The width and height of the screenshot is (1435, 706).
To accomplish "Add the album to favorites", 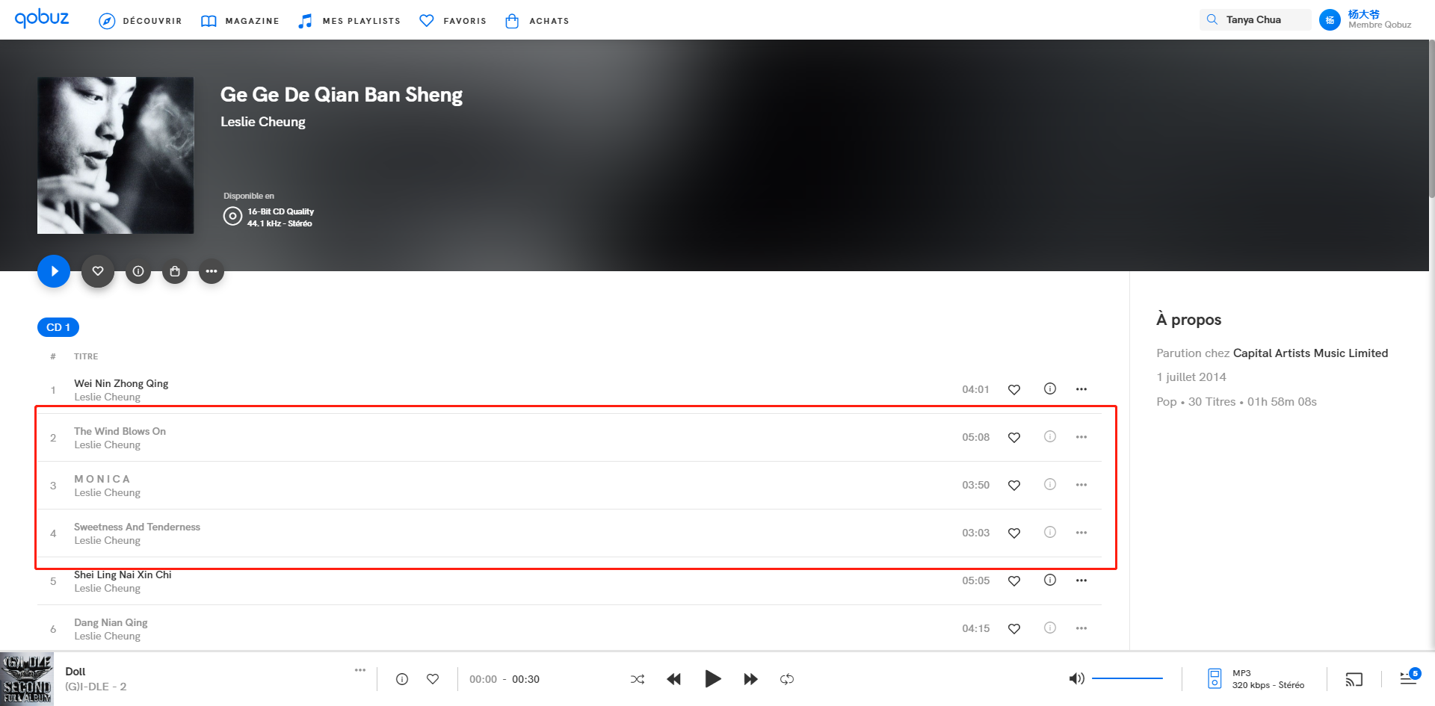I will (98, 271).
